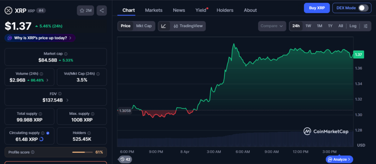Expand the Volume (24h) details arrow
The image size is (376, 164).
47,80
